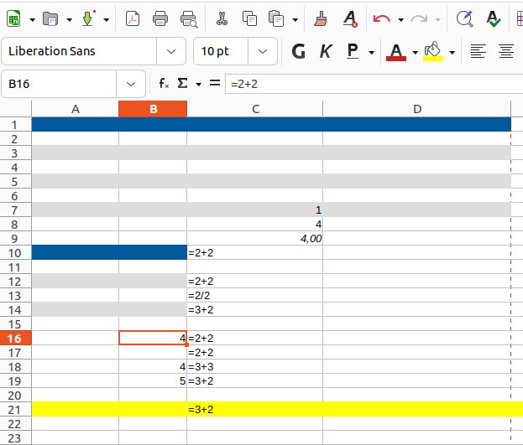The image size is (523, 445).
Task: Click the Paste clipboard icon
Action: (x=276, y=18)
